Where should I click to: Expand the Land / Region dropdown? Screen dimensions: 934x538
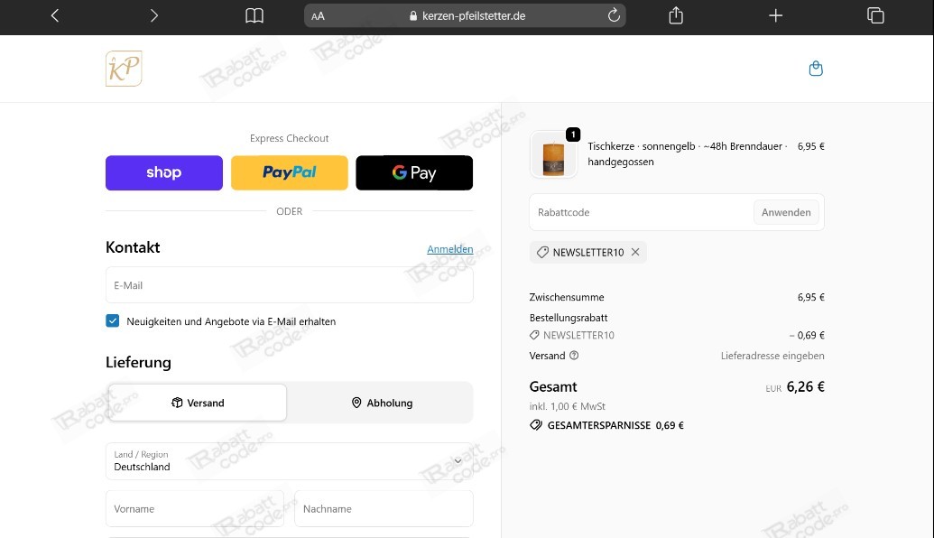pos(289,461)
